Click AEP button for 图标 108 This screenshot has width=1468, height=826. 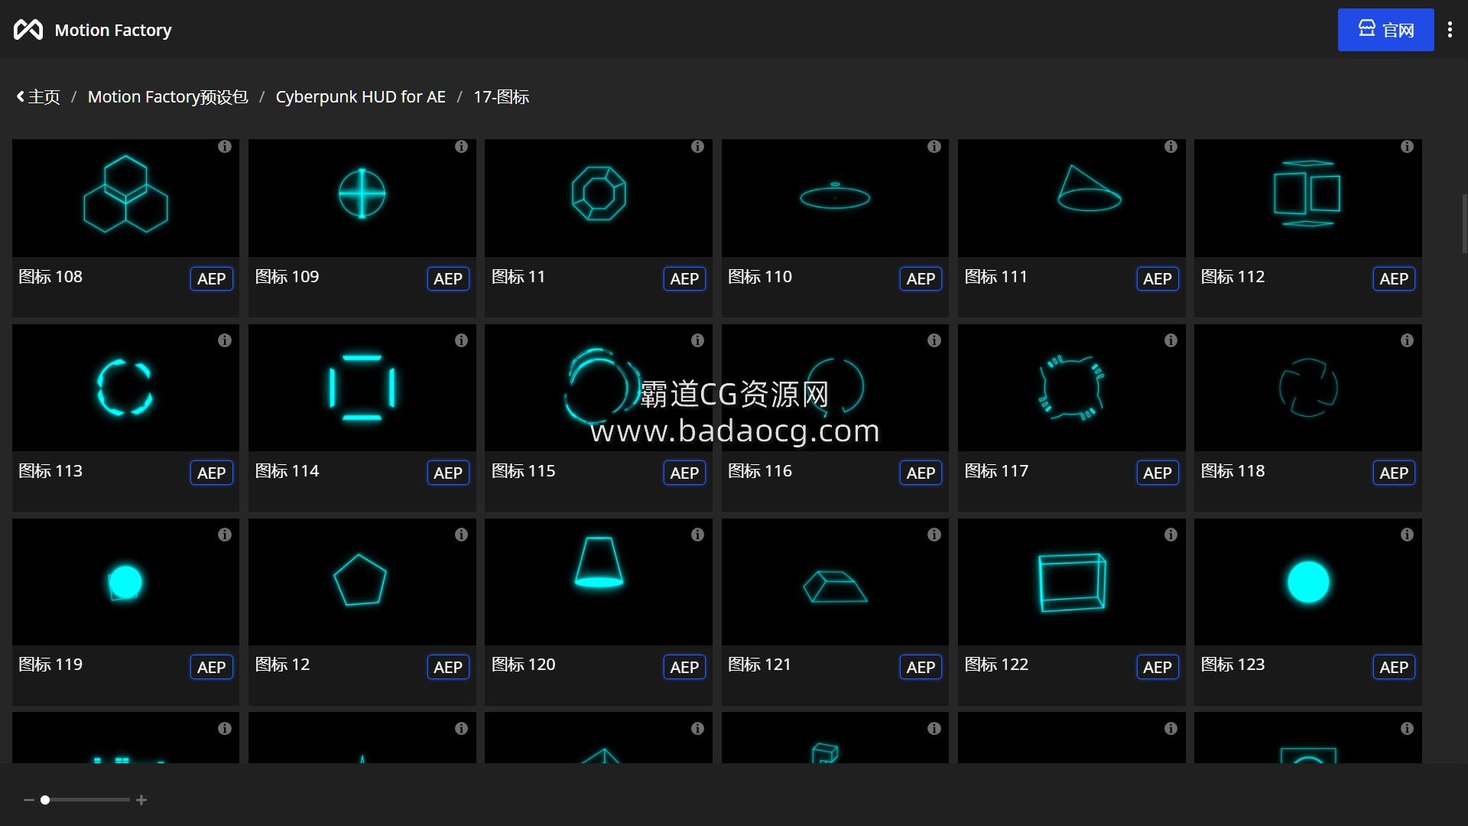click(x=211, y=278)
